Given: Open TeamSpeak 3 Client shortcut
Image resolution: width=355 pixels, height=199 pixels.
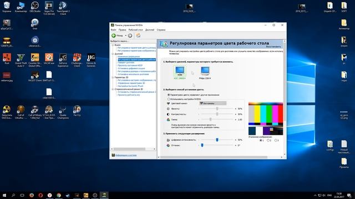Looking at the screenshot, I should click(x=63, y=8).
